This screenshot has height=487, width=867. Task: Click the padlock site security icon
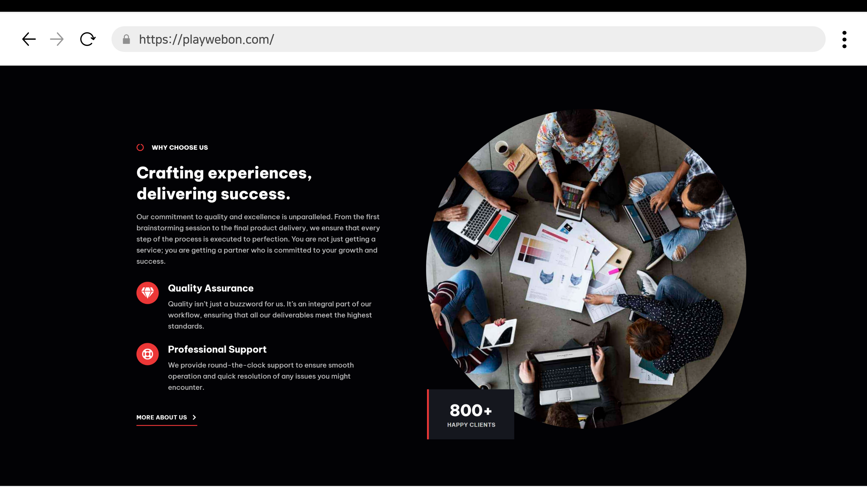pyautogui.click(x=126, y=39)
